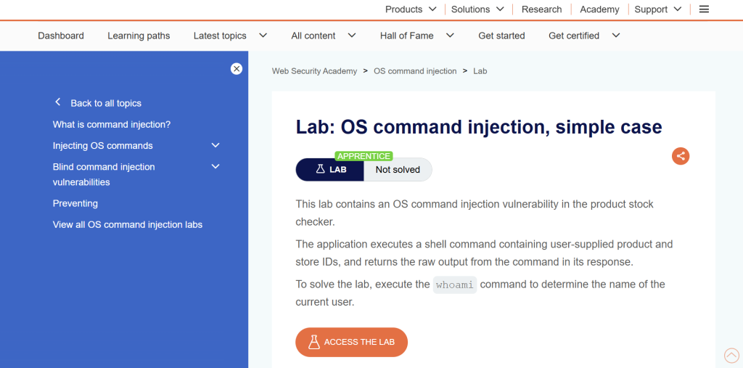Click the orange share icon
Viewport: 743px width, 368px height.
(x=681, y=156)
